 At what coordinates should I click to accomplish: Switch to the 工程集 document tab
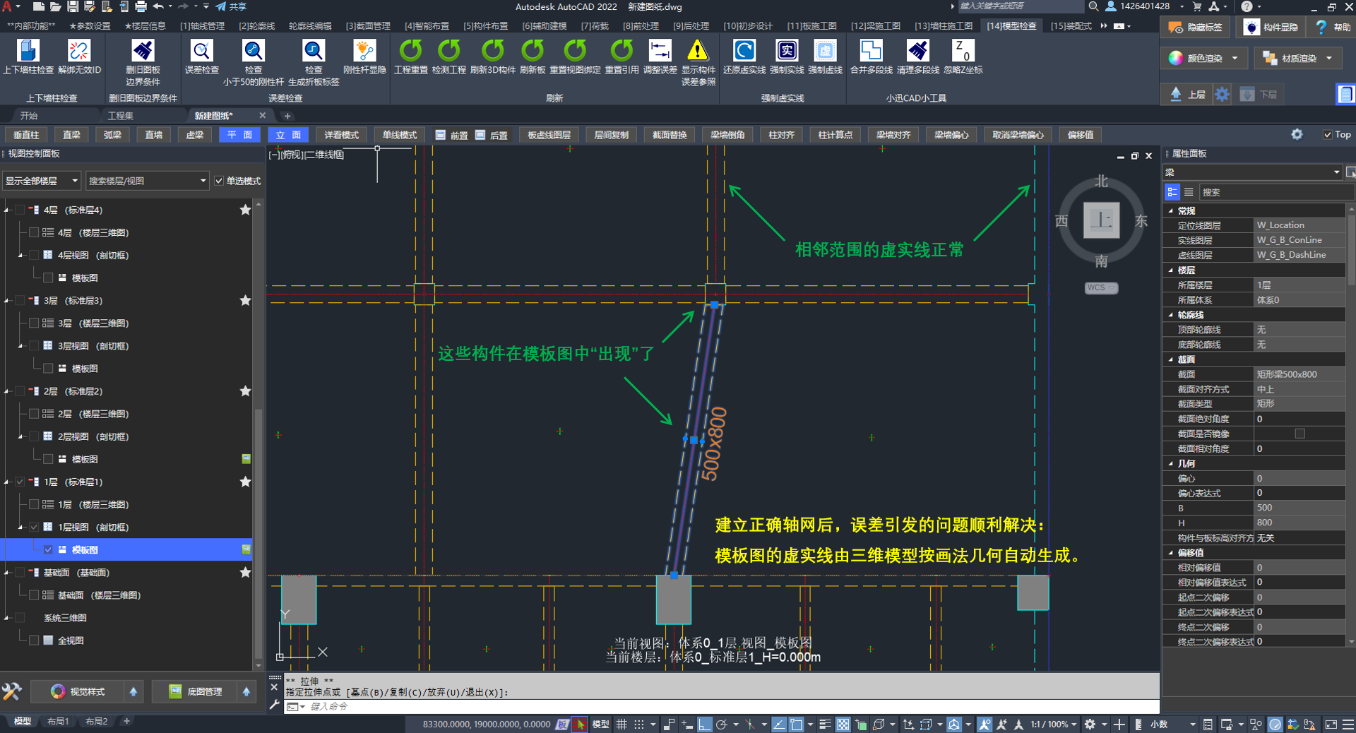point(120,116)
